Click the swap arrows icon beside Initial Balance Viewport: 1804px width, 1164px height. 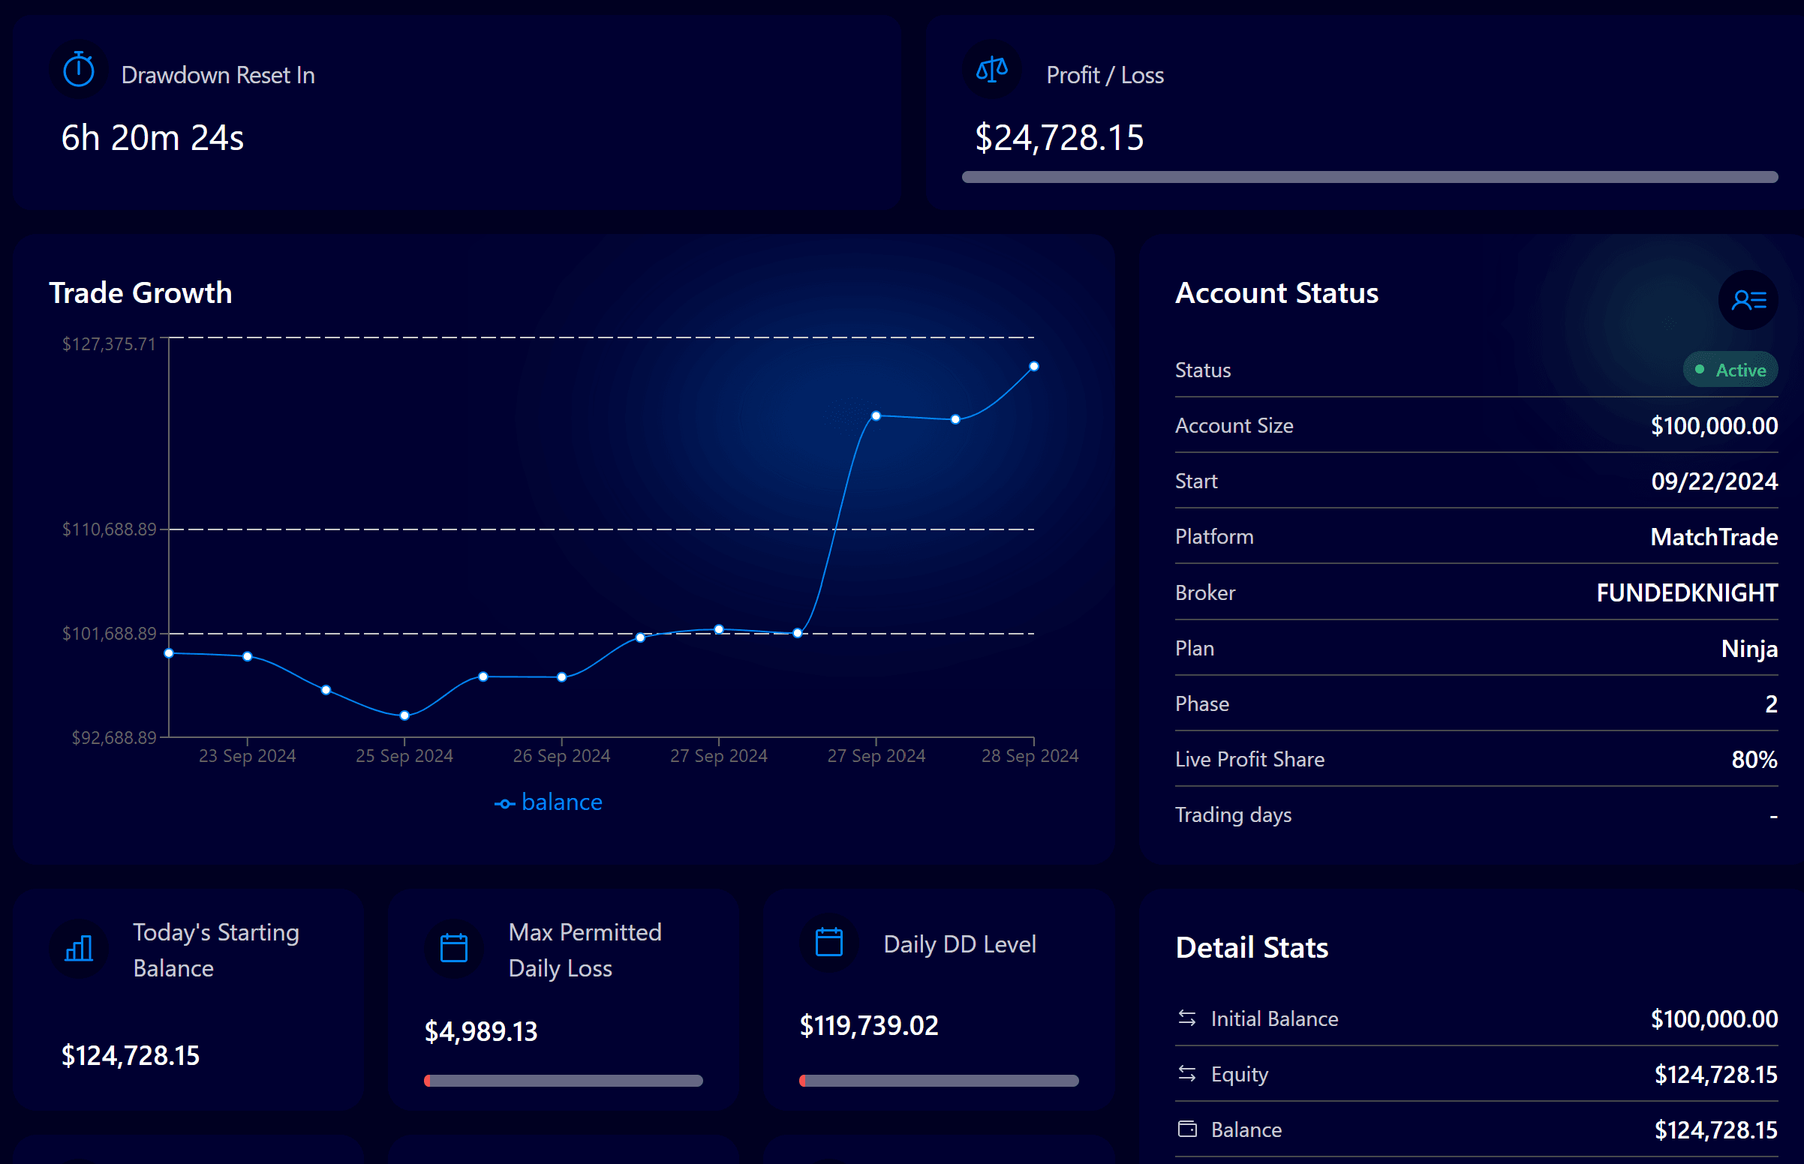[x=1187, y=1018]
